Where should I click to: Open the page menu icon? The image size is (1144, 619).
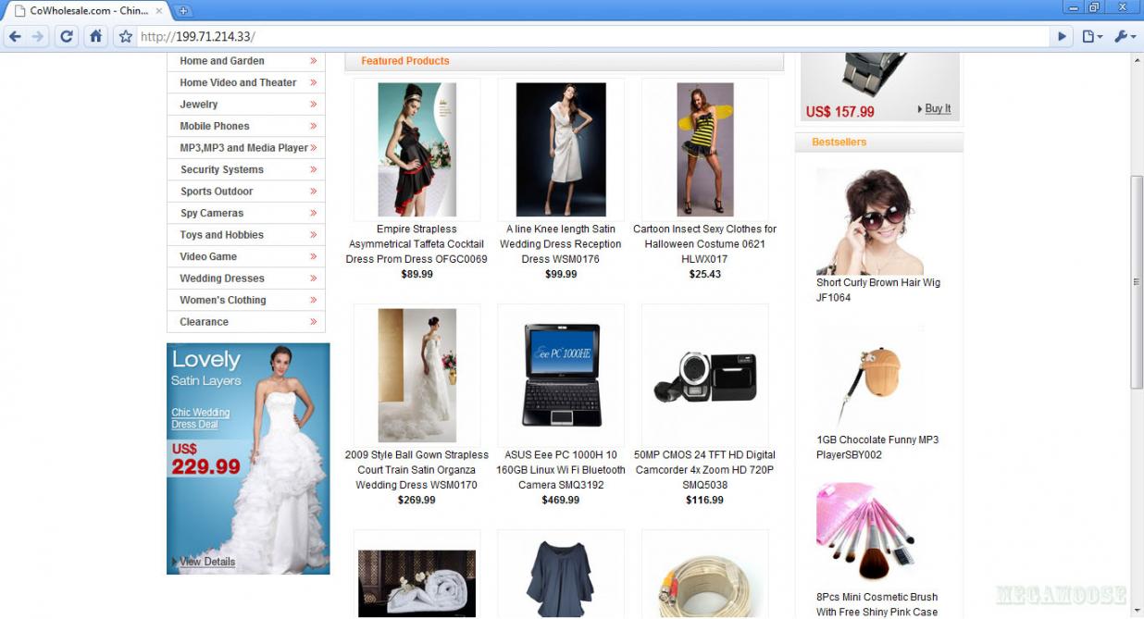1093,37
